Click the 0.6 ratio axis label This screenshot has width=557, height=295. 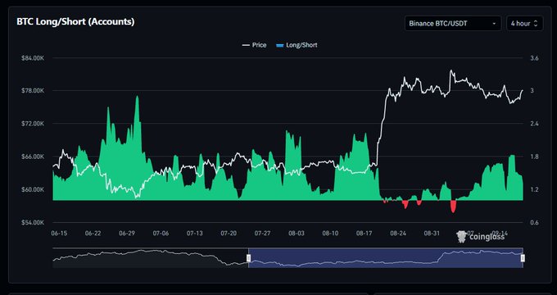tap(534, 223)
